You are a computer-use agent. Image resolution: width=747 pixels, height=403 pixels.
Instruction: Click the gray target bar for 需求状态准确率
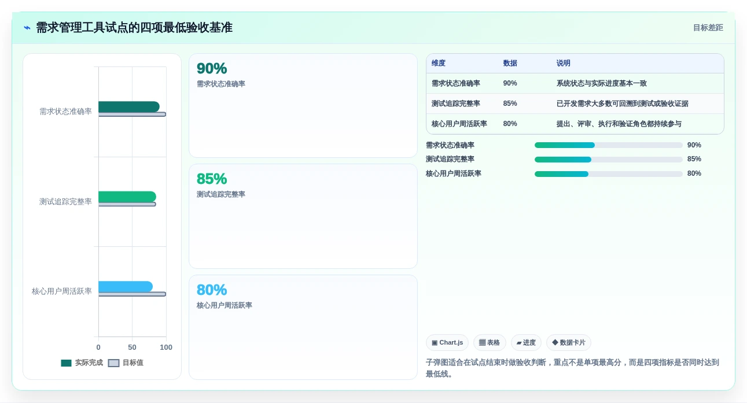[x=132, y=114]
